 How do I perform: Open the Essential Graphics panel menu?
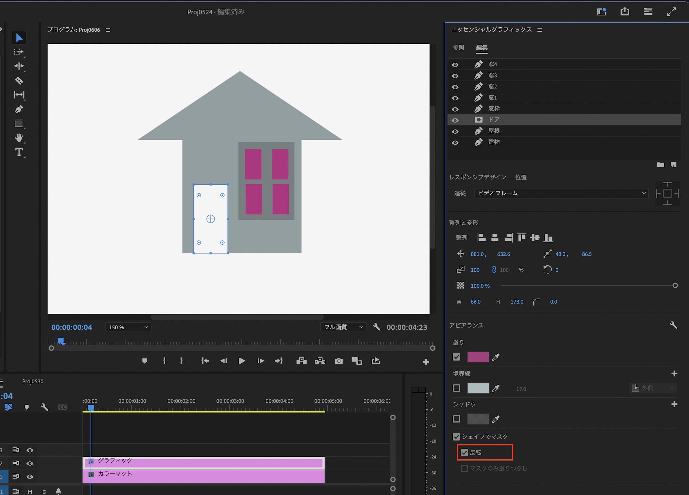(x=539, y=30)
